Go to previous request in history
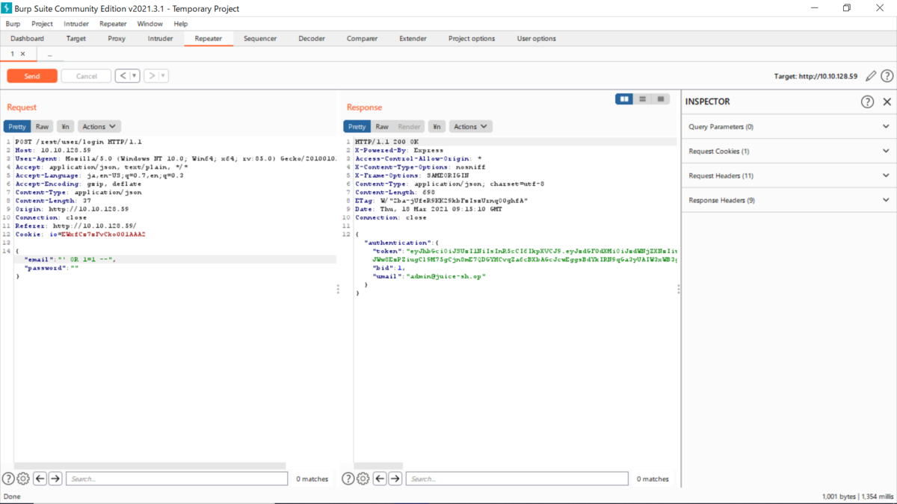This screenshot has height=504, width=897. coord(123,75)
